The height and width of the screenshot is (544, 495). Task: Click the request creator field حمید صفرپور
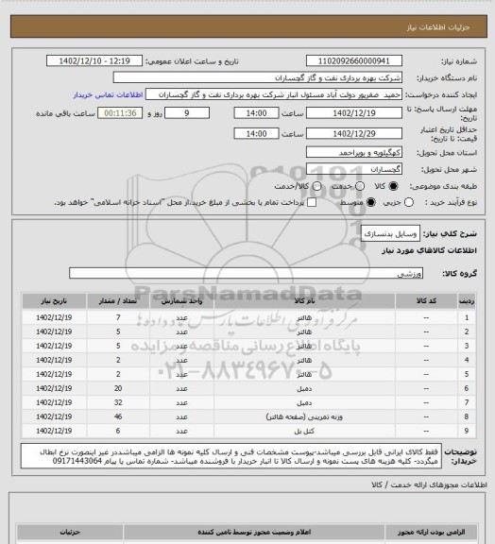coord(274,94)
